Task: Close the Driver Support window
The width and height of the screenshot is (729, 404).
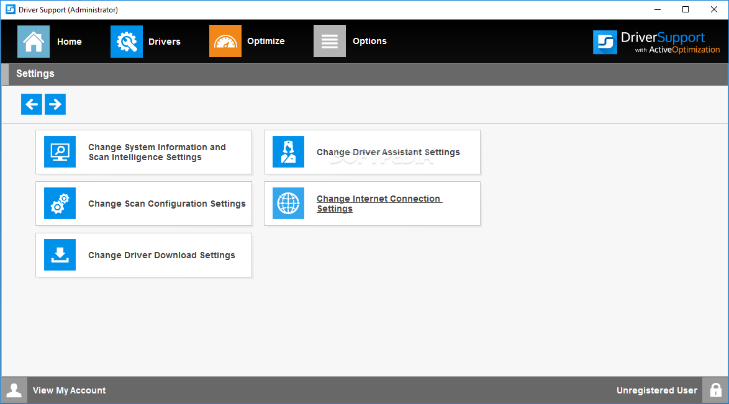Action: coord(714,9)
